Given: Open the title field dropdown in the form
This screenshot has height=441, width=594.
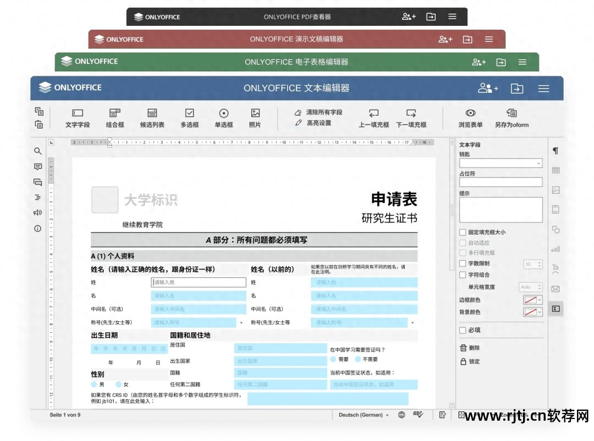Looking at the screenshot, I should pyautogui.click(x=240, y=322).
